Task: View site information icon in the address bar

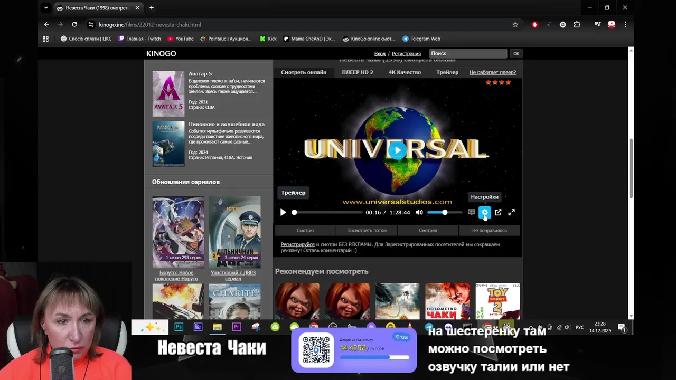Action: tap(91, 24)
